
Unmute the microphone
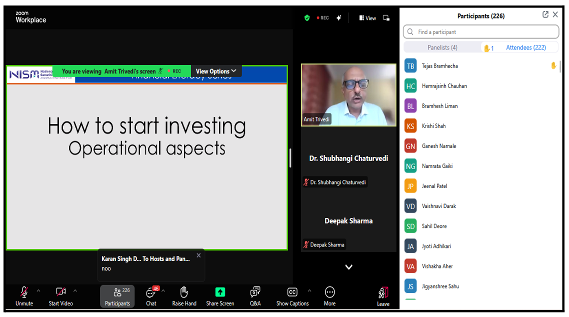[x=24, y=296]
